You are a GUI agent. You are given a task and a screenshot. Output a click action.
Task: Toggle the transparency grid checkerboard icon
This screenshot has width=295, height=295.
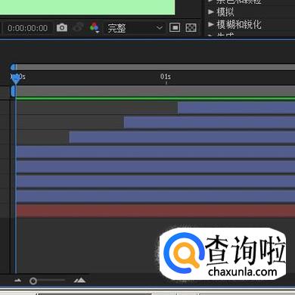click(191, 27)
